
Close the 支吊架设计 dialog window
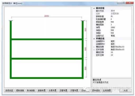coord(130,3)
